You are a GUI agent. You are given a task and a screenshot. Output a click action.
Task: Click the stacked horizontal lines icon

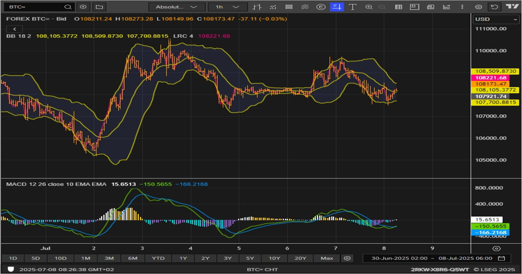(289, 6)
